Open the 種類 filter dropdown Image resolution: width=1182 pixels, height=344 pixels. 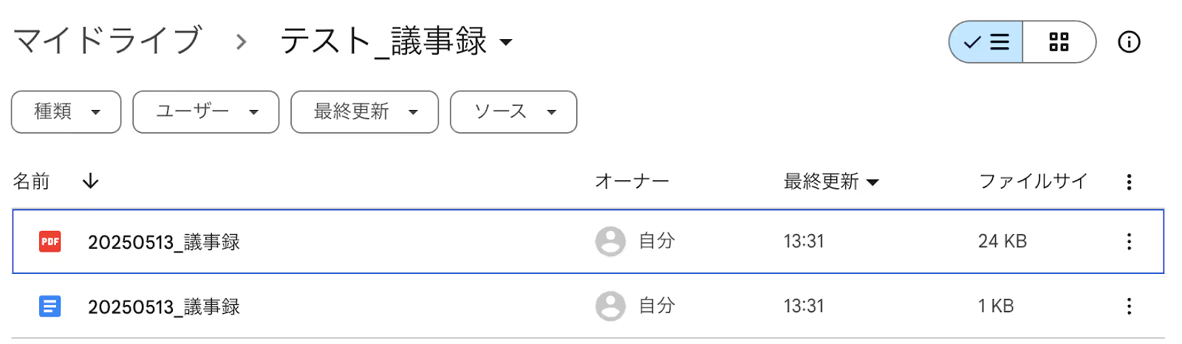click(66, 112)
